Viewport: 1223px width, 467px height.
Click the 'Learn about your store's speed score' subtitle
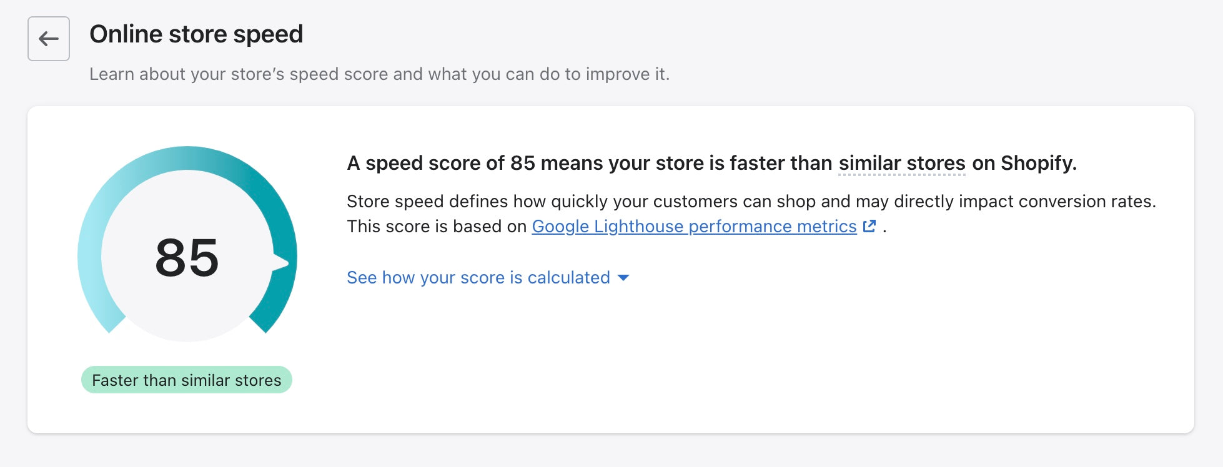click(x=379, y=74)
